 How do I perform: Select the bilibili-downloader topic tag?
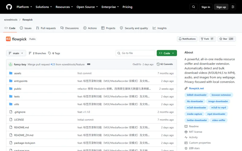coord(197,95)
